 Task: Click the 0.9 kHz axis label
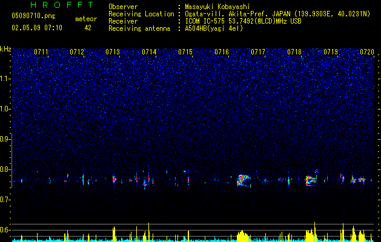pyautogui.click(x=5, y=139)
